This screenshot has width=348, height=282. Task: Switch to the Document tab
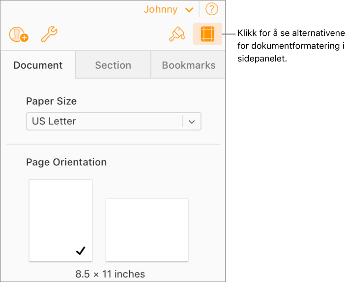pyautogui.click(x=38, y=65)
